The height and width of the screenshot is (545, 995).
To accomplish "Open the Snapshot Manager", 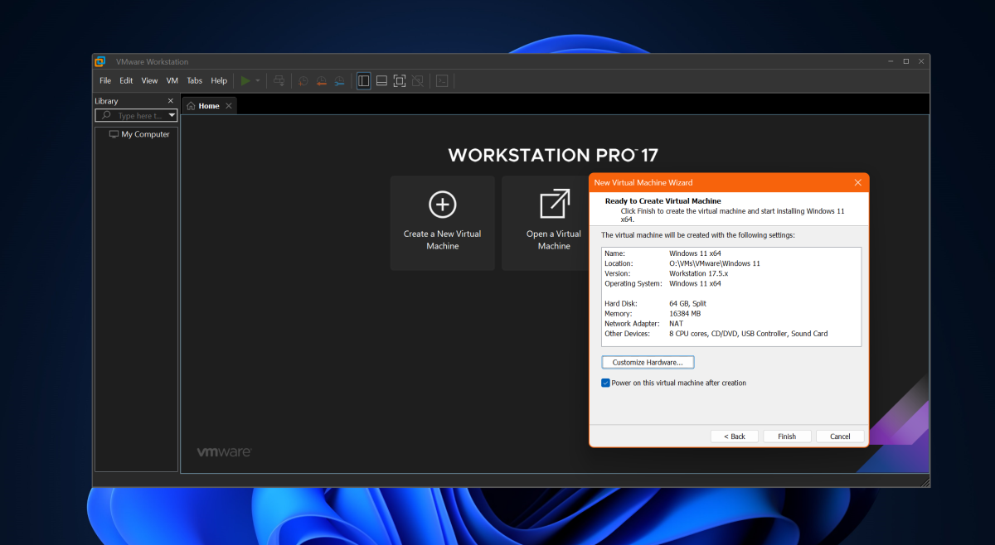I will [339, 80].
